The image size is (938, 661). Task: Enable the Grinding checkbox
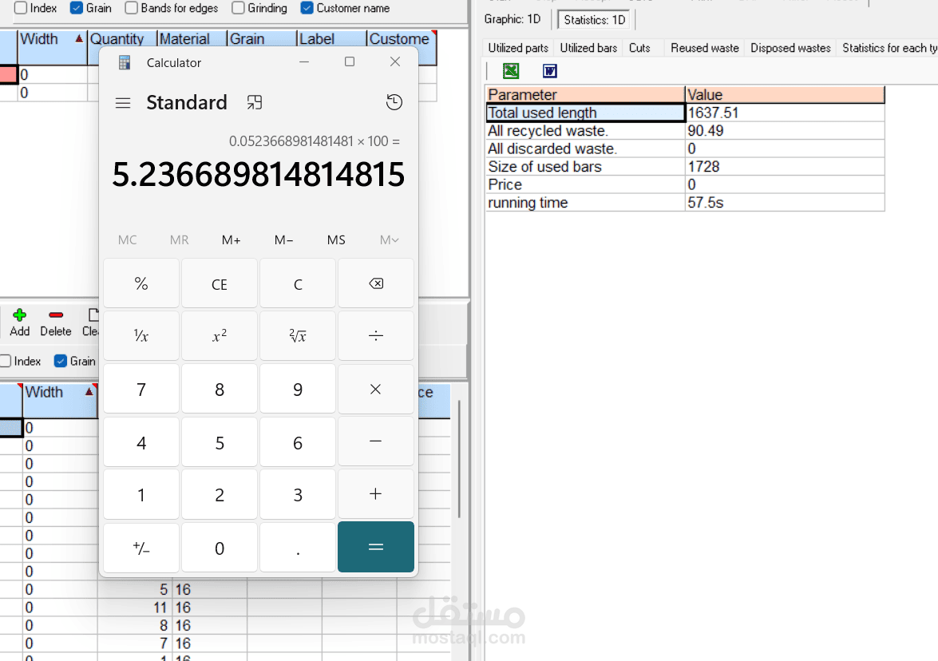click(238, 8)
